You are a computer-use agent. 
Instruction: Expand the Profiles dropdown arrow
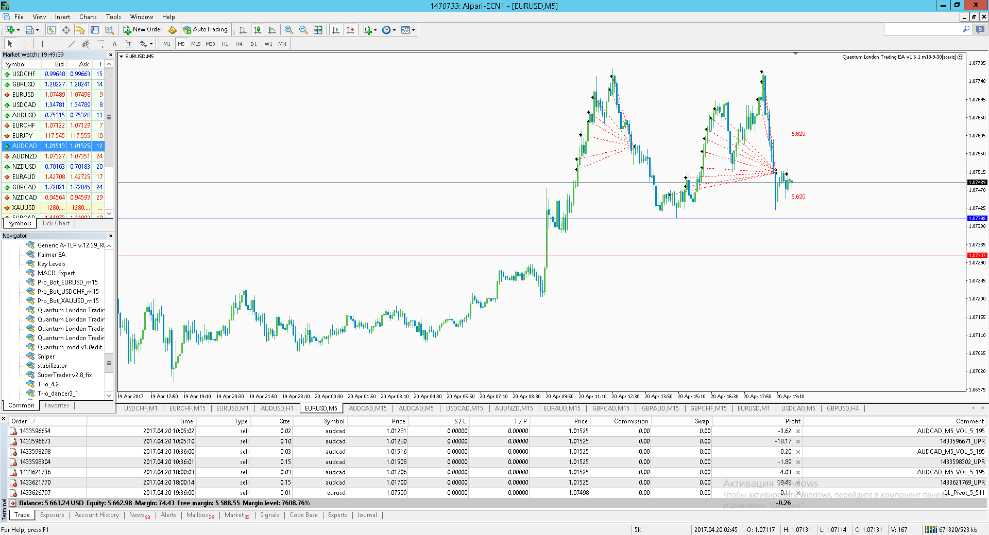(x=37, y=30)
